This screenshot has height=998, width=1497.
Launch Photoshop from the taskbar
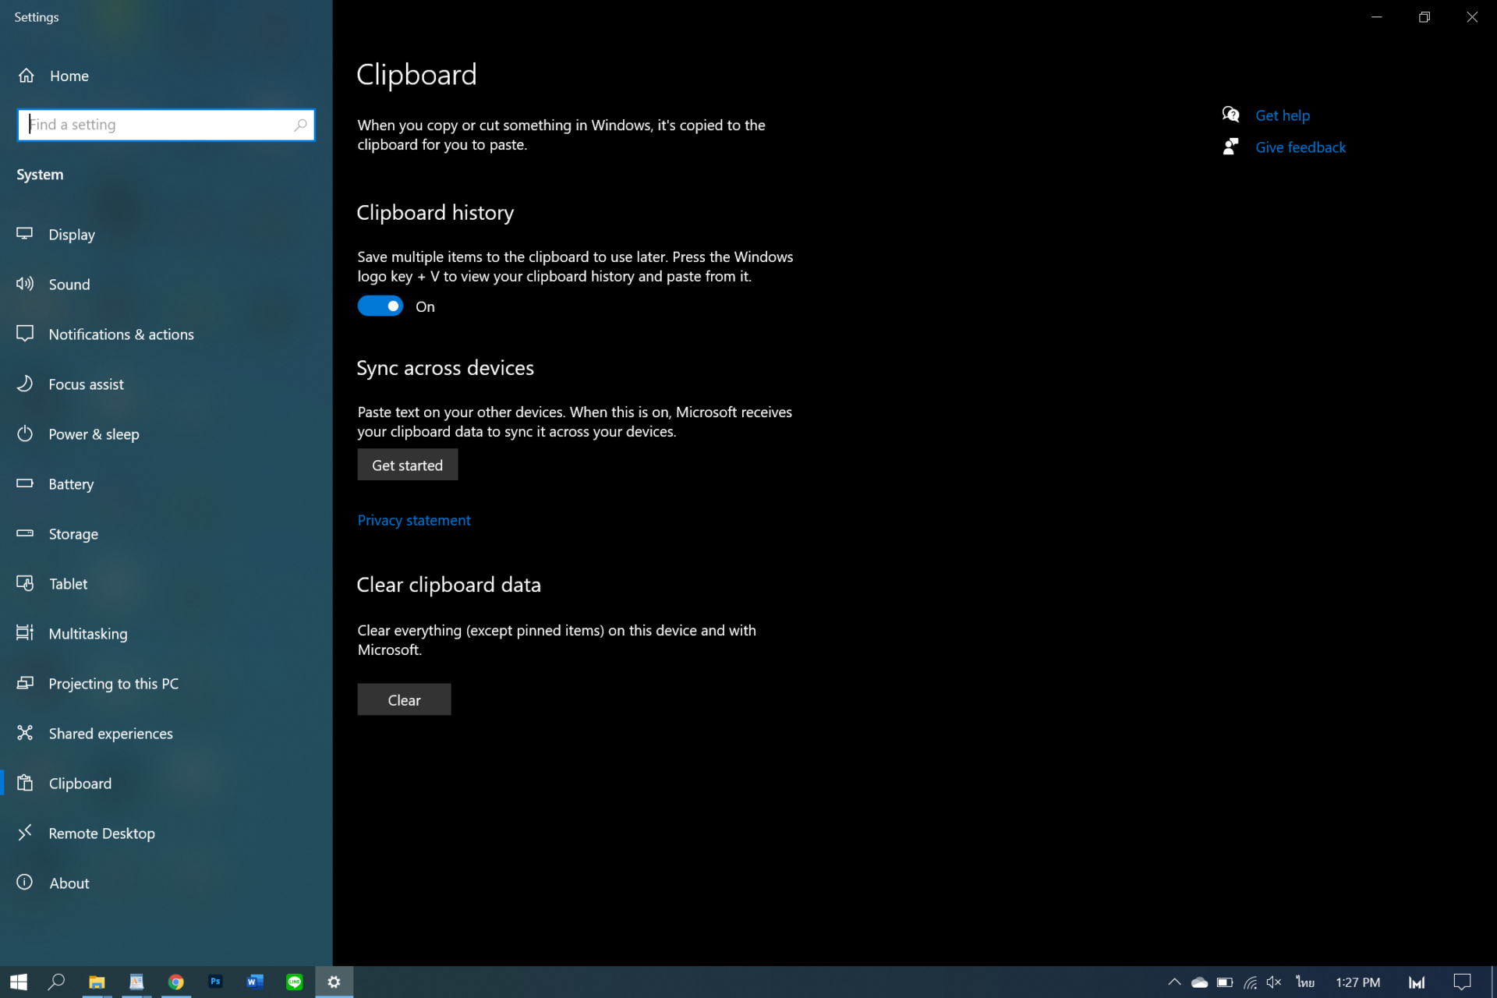click(x=215, y=982)
